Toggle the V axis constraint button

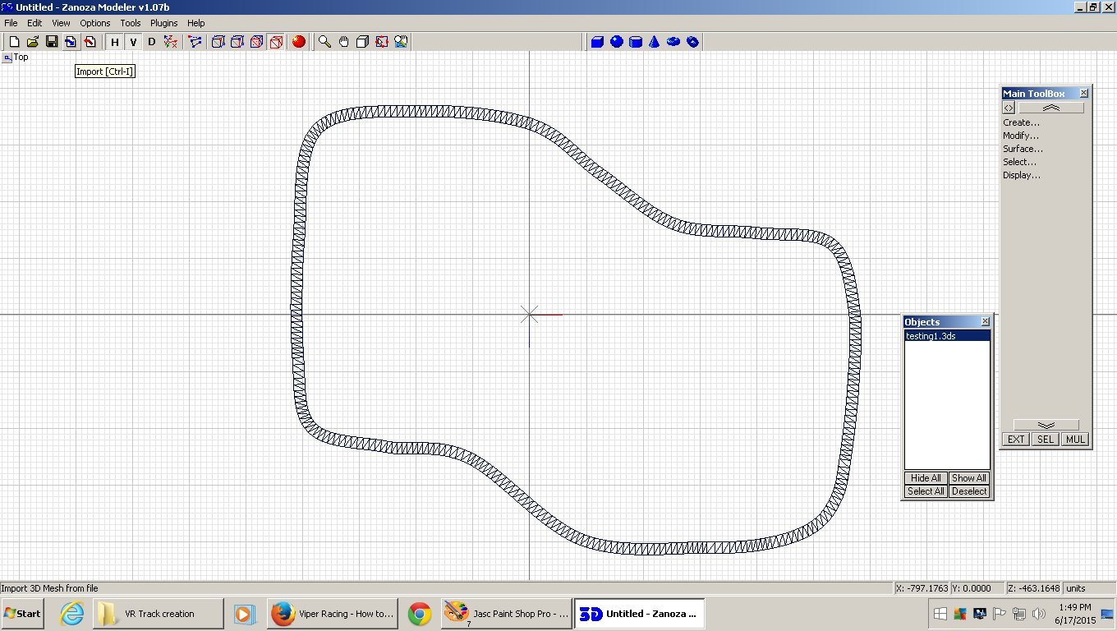coord(133,42)
